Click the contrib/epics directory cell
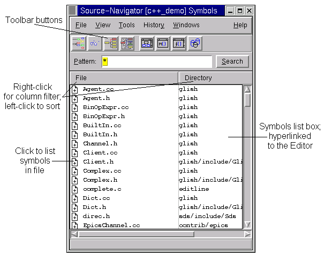This screenshot has width=324, height=256. [x=204, y=225]
